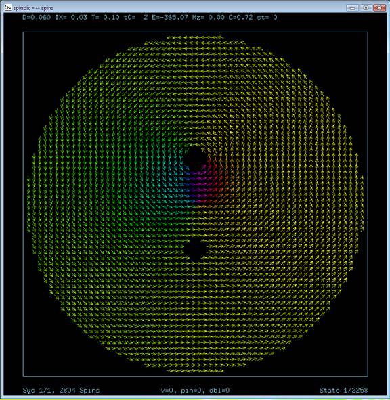
Task: Click the Mz= 0.00 magnetization readout
Action: point(209,18)
